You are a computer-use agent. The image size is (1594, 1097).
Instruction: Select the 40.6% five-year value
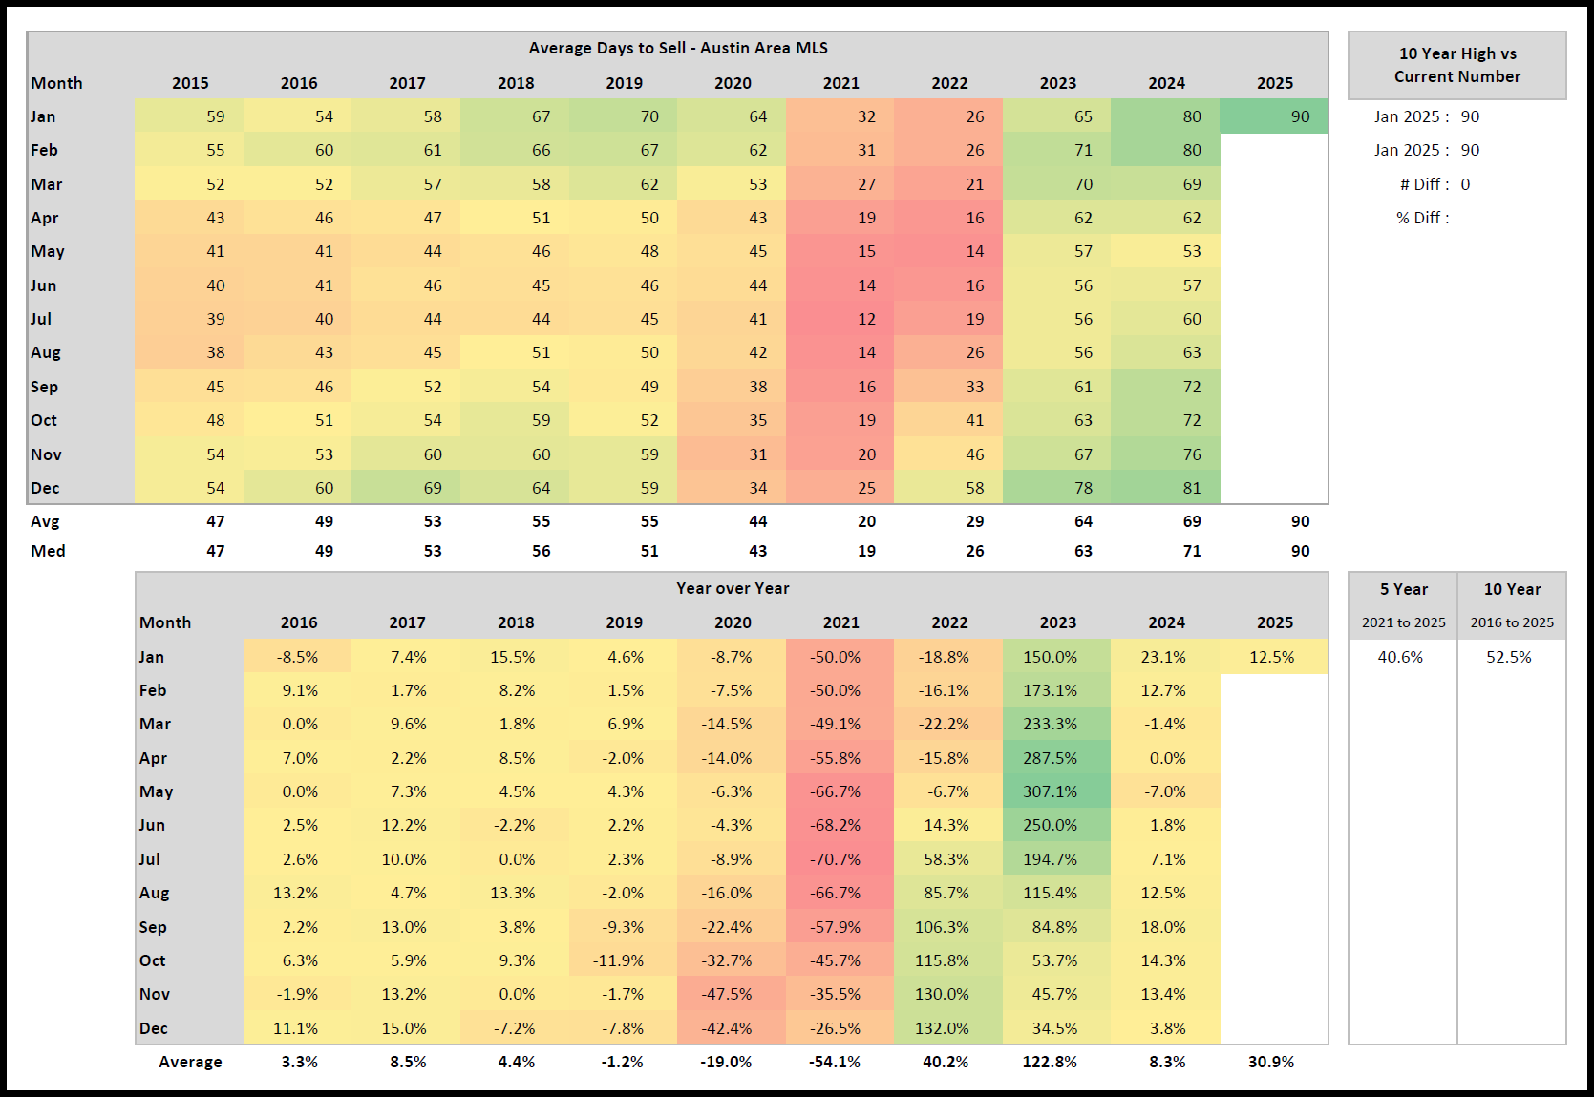tap(1400, 657)
